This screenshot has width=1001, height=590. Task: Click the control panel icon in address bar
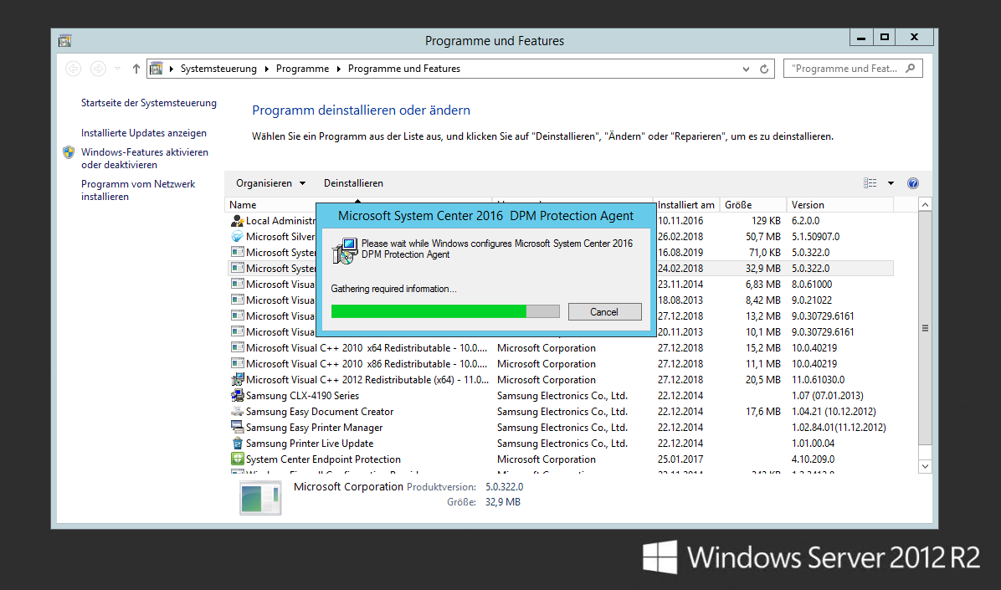[157, 69]
